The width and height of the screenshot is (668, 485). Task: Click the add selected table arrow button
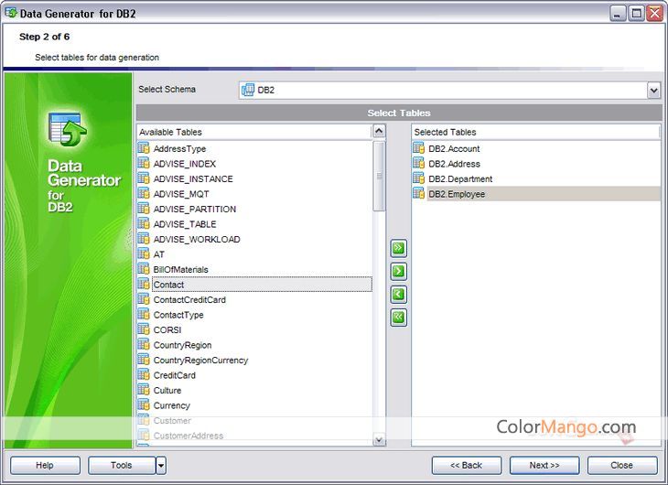coord(398,272)
